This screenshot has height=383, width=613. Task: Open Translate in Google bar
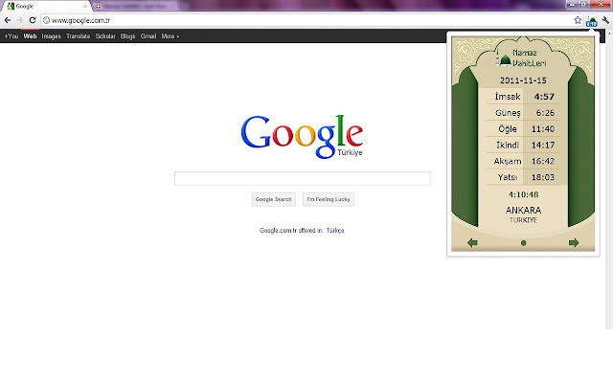point(79,36)
